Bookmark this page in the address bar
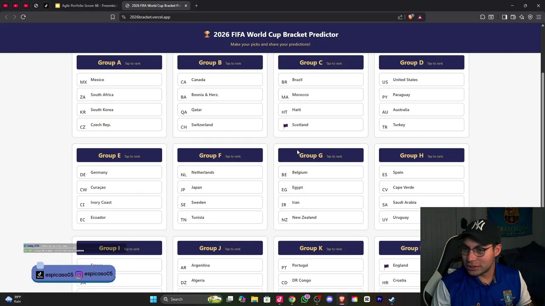 112,17
